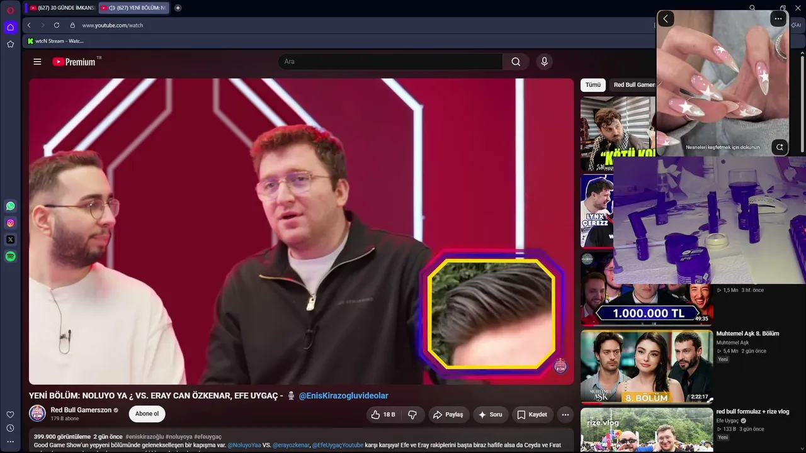Like the video with 18 B likes
The width and height of the screenshot is (806, 453).
tap(383, 415)
